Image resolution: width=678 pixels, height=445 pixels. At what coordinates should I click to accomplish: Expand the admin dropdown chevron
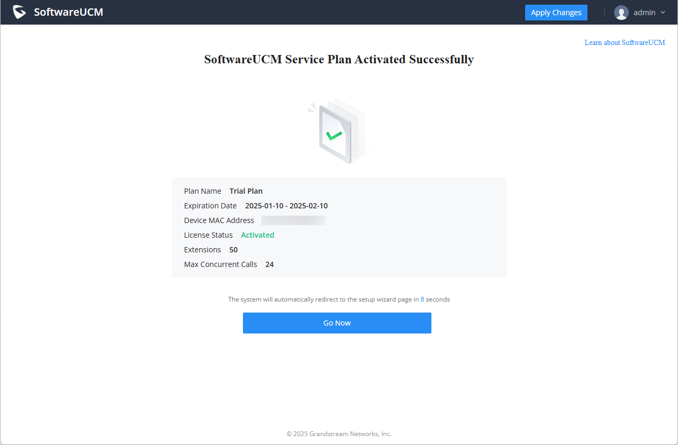pyautogui.click(x=663, y=13)
